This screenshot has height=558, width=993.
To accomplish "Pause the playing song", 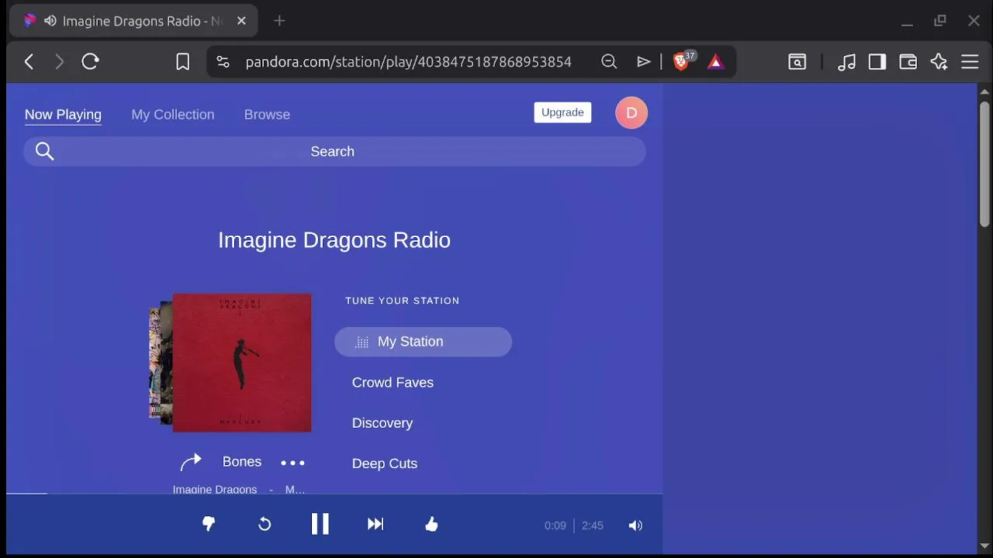I will coord(320,524).
